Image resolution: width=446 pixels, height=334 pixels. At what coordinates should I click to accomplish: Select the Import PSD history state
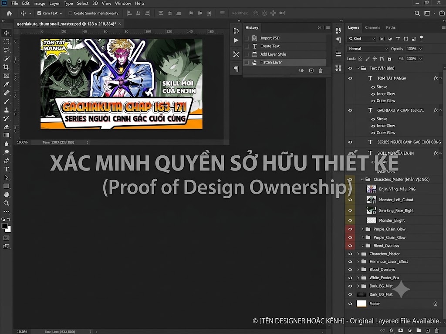point(284,38)
